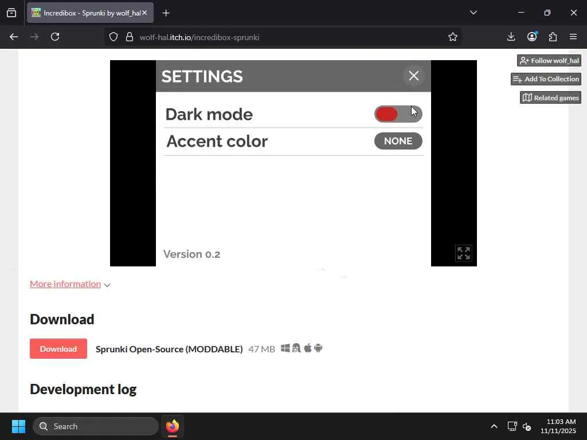This screenshot has width=587, height=440.
Task: Click the Development log heading
Action: 83,389
